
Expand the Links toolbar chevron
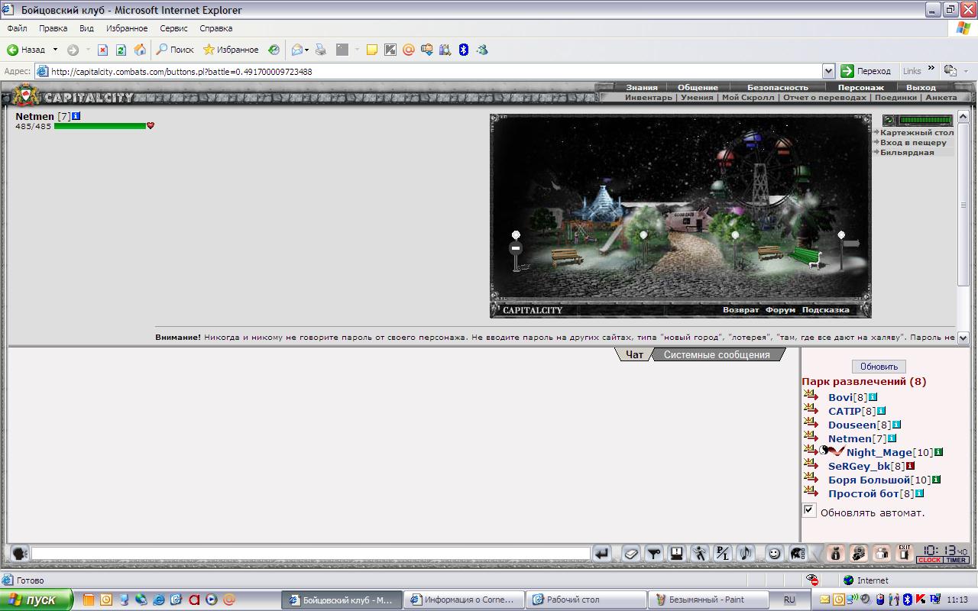pyautogui.click(x=931, y=69)
